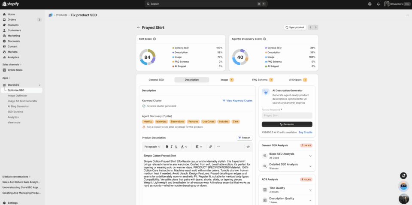The height and width of the screenshot is (205, 412).
Task: Go to next product arrow
Action: (x=316, y=27)
